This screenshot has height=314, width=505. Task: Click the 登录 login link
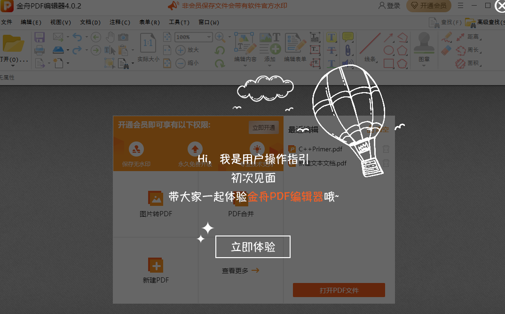point(389,6)
